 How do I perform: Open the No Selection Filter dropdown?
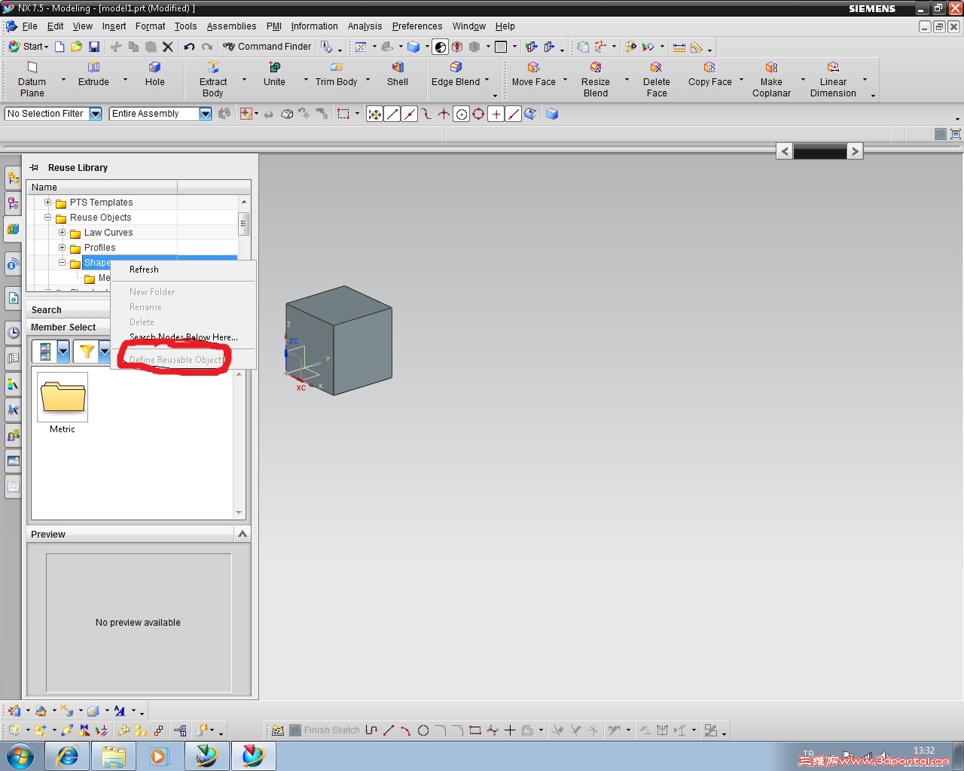[x=96, y=114]
